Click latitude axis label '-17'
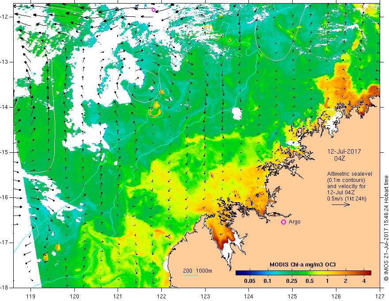The width and height of the screenshot is (389, 301). point(4,243)
